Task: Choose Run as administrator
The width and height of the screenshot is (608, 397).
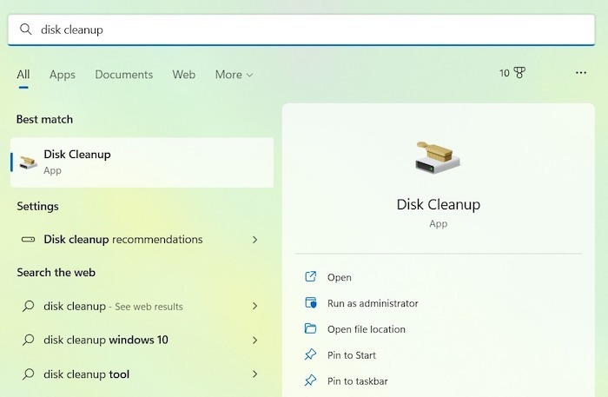Action: point(373,303)
